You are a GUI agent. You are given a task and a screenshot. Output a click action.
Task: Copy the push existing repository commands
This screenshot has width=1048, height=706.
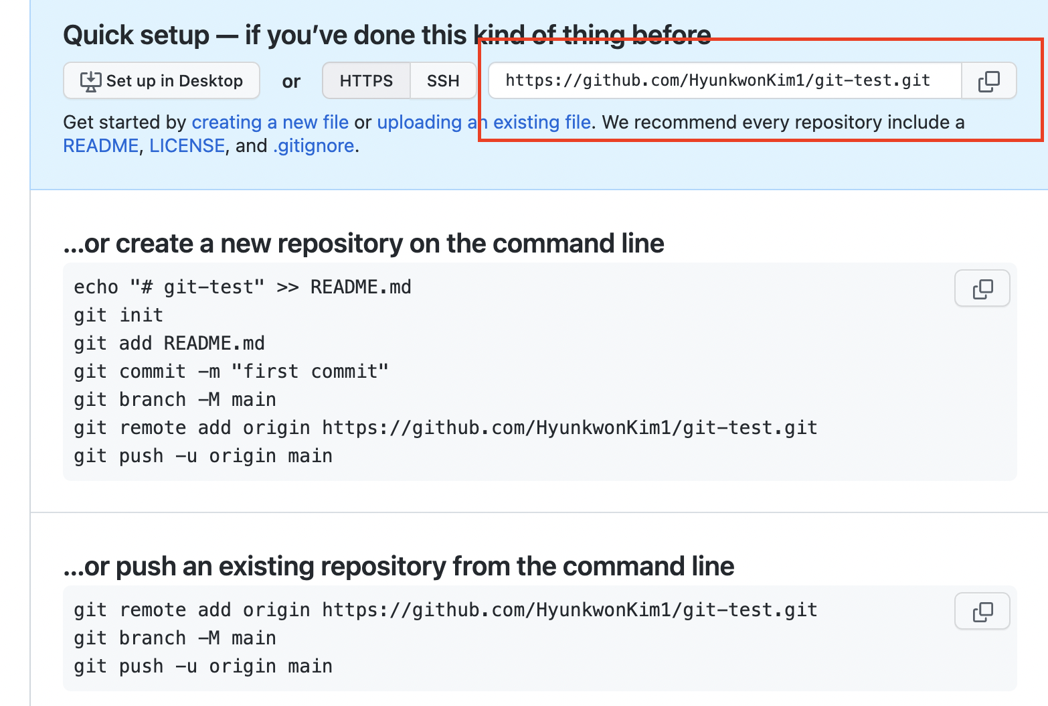[982, 612]
